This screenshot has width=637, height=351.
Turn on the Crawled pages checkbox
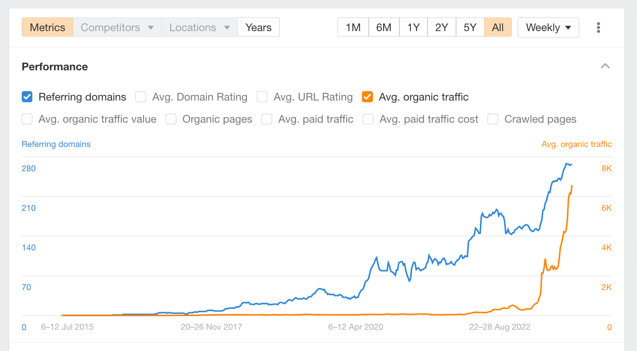(493, 119)
